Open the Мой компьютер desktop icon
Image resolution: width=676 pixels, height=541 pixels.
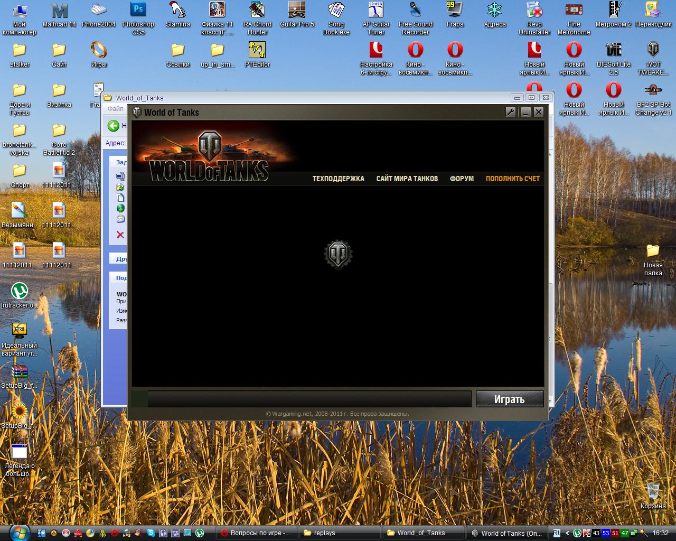[20, 19]
